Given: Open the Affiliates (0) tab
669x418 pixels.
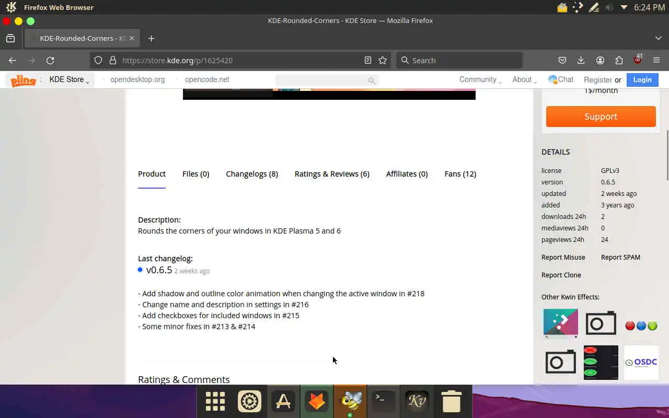Looking at the screenshot, I should click(407, 174).
